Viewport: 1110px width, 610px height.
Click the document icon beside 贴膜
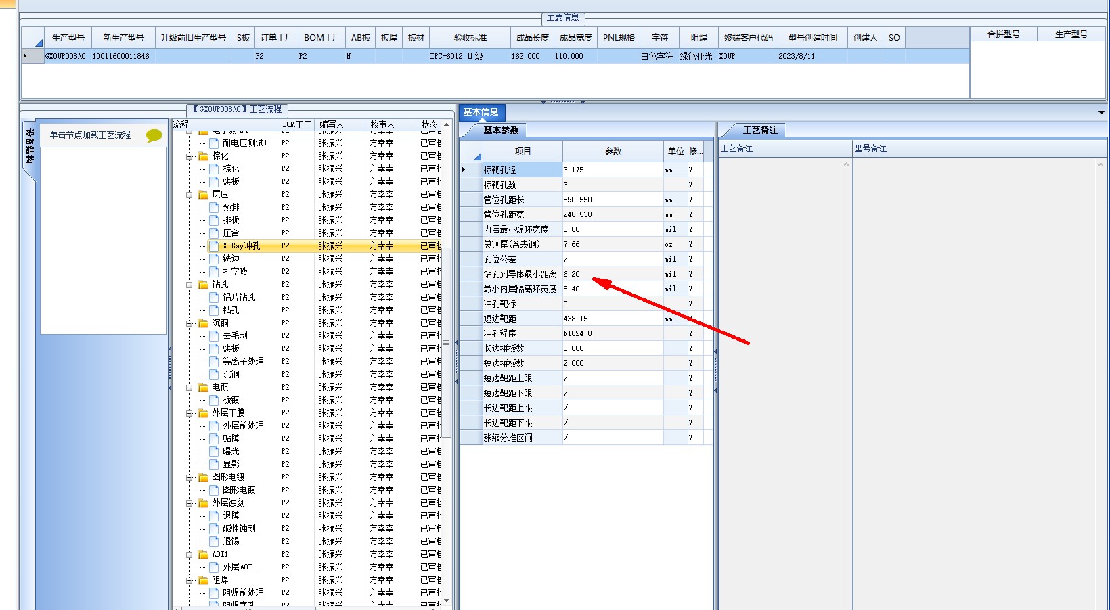[x=214, y=438]
